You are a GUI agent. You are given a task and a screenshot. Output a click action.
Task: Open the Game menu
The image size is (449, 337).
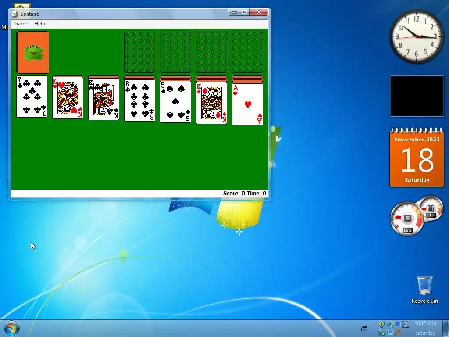[21, 24]
